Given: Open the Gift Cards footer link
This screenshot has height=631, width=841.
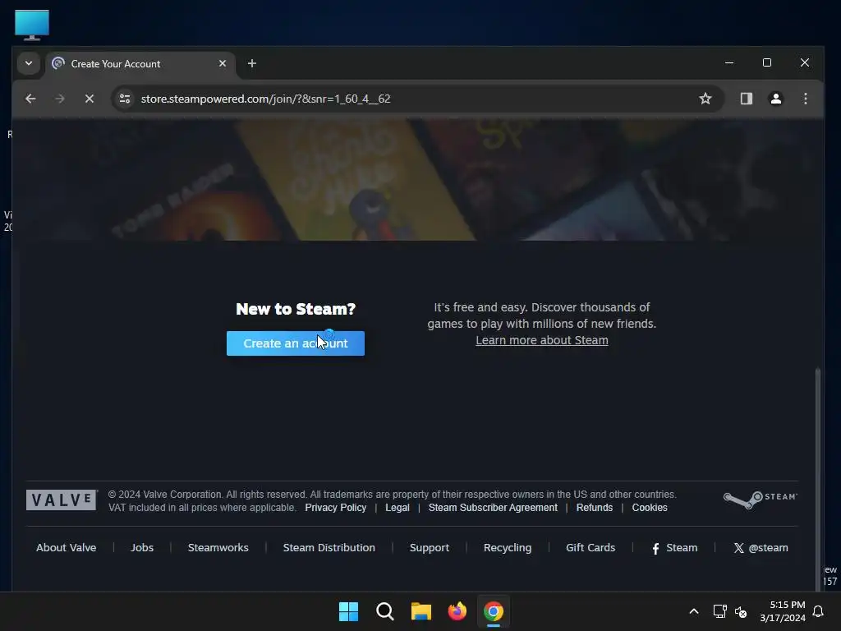Looking at the screenshot, I should [591, 548].
